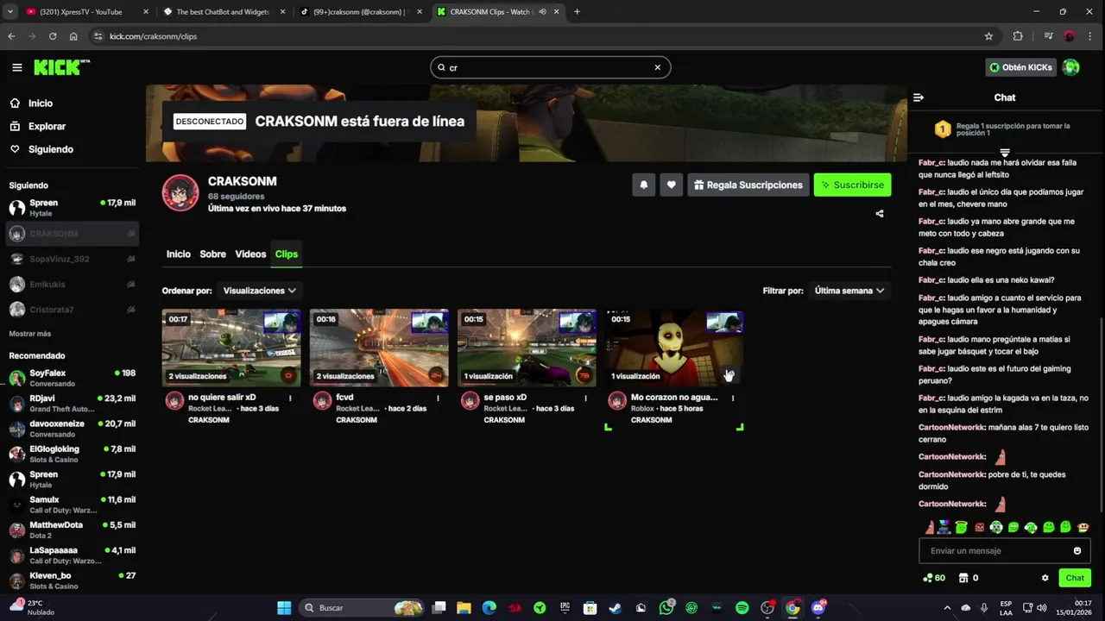Open browser extensions puzzle icon
Viewport: 1105px width, 621px height.
(1018, 36)
